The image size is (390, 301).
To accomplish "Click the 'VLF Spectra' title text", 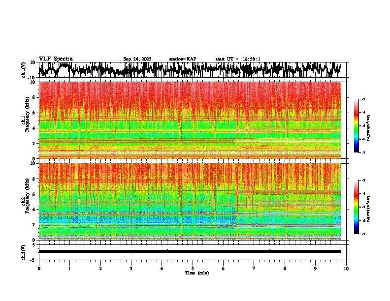I will pyautogui.click(x=56, y=59).
